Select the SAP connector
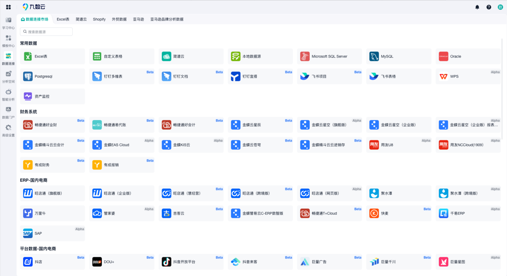 click(52, 233)
